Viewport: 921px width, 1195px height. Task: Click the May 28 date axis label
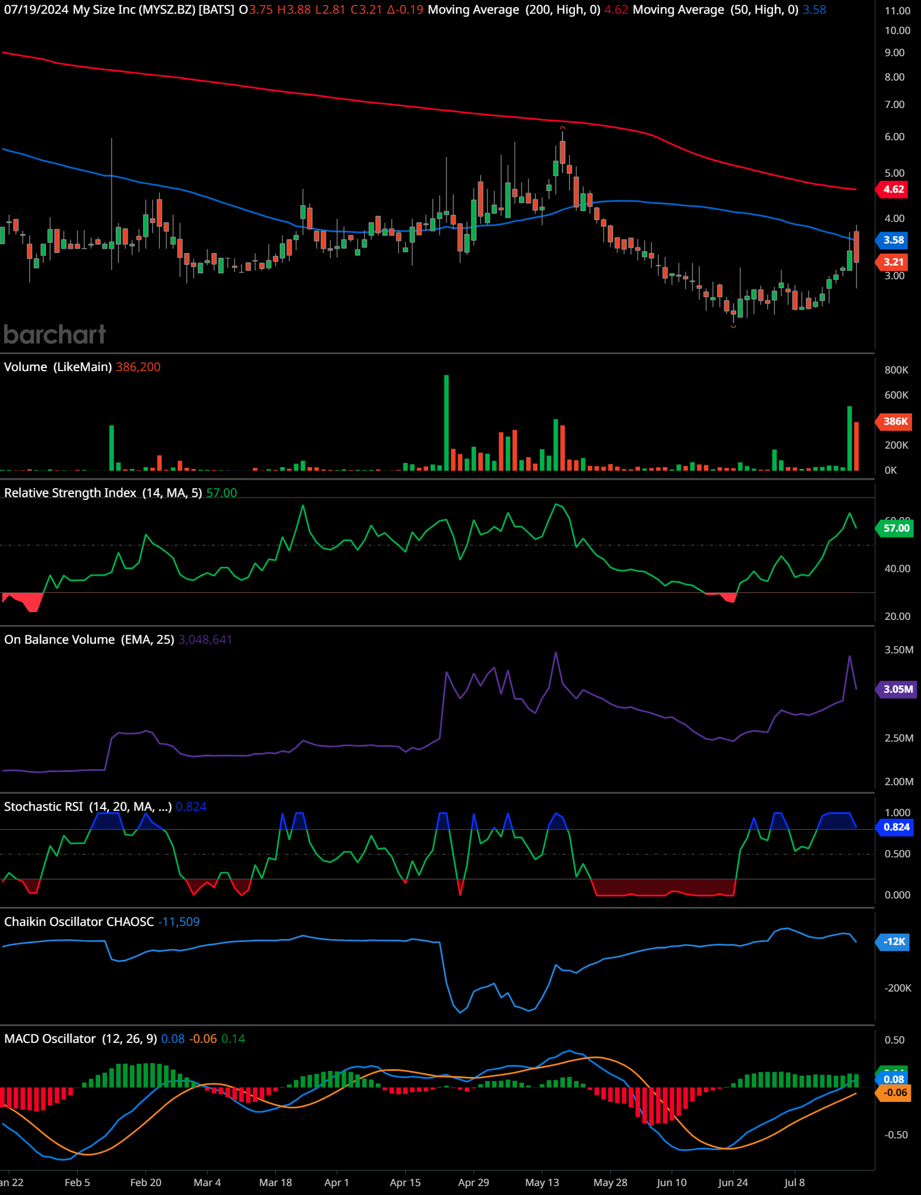pyautogui.click(x=610, y=1182)
